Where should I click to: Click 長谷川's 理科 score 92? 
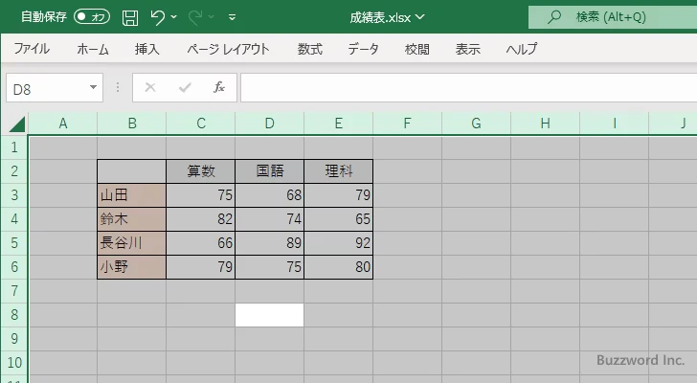pos(339,243)
